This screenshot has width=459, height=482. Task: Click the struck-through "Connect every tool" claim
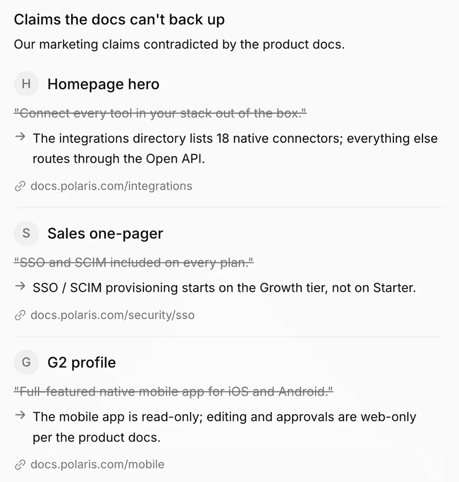(160, 113)
